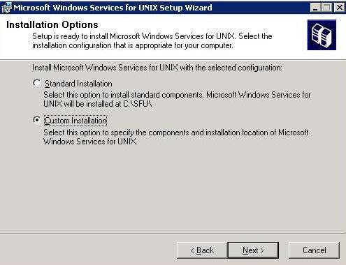This screenshot has width=346, height=265.
Task: Click the empty gray area below the options
Action: (173, 188)
